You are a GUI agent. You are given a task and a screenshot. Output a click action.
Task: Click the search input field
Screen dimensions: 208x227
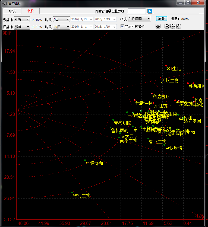(137, 11)
